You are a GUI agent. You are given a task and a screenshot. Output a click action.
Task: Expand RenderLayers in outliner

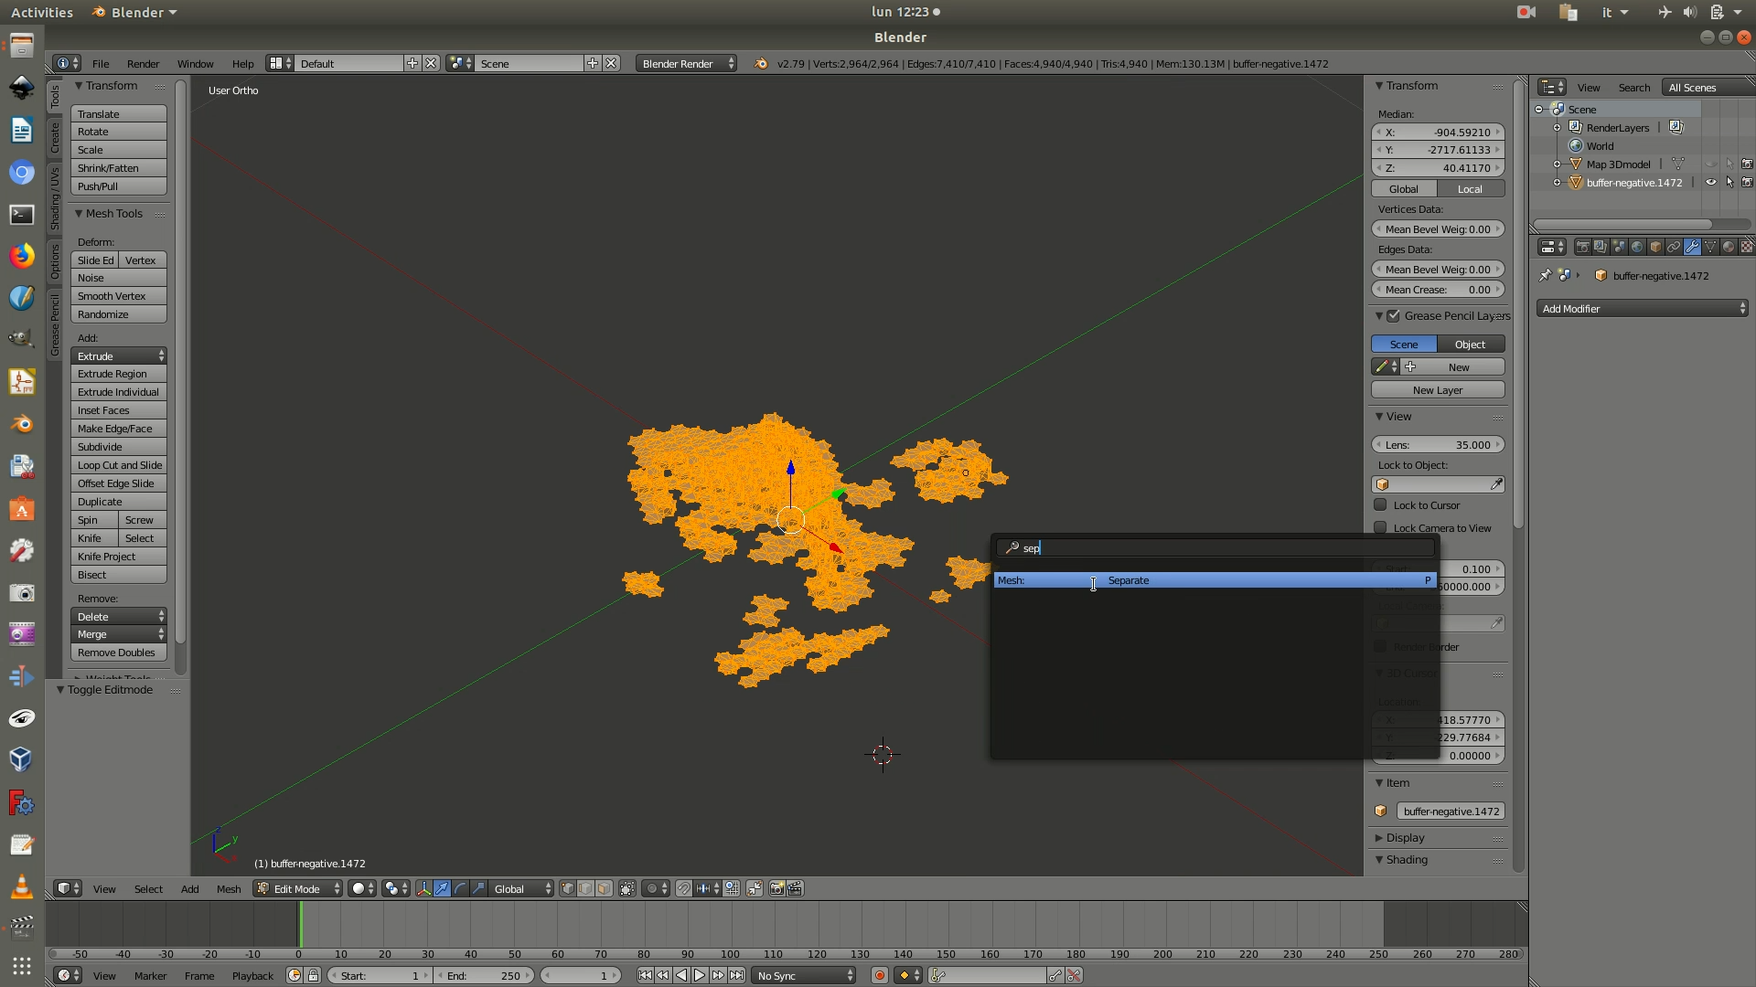point(1558,127)
